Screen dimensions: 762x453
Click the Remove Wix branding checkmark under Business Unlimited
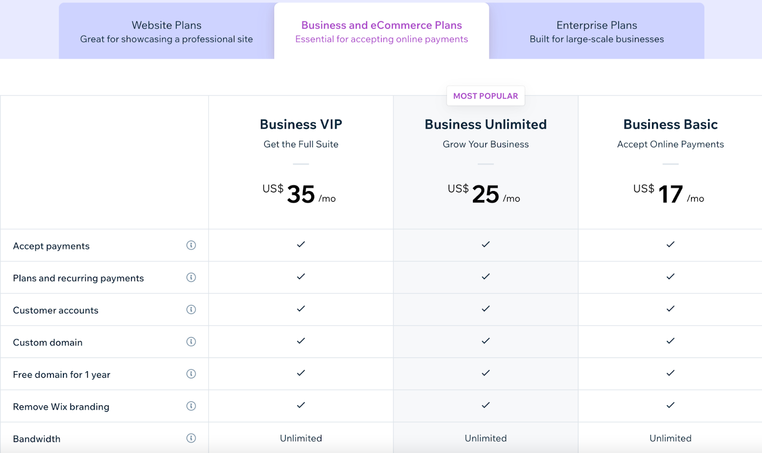coord(485,405)
